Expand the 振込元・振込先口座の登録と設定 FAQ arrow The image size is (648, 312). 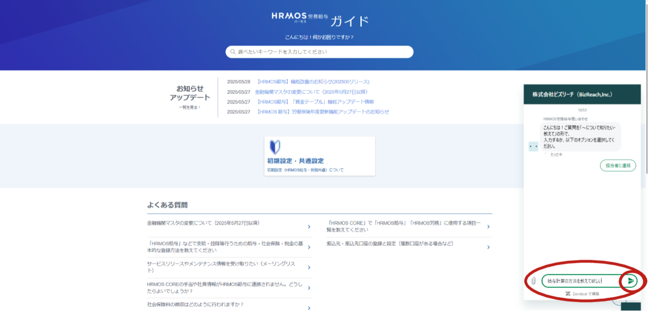pyautogui.click(x=488, y=247)
